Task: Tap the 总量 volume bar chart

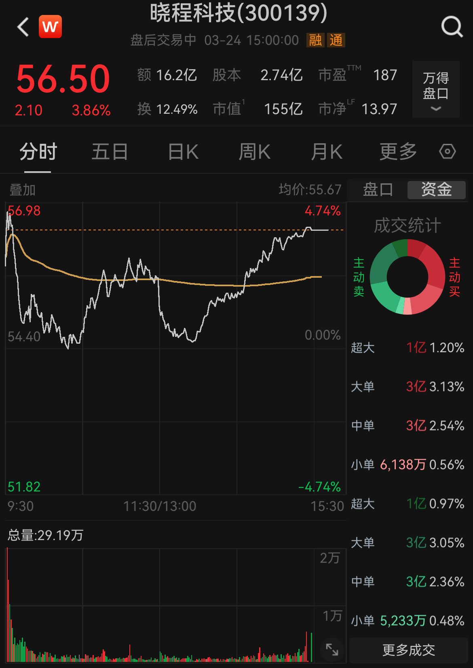Action: [x=162, y=607]
